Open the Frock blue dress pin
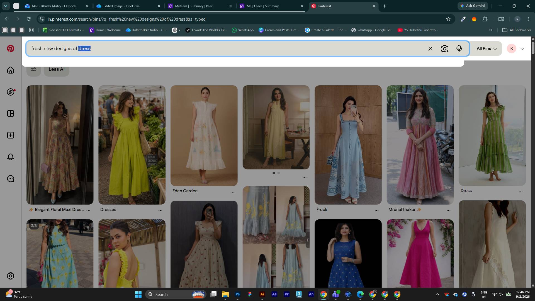Image resolution: width=535 pixels, height=301 pixels. (x=348, y=145)
